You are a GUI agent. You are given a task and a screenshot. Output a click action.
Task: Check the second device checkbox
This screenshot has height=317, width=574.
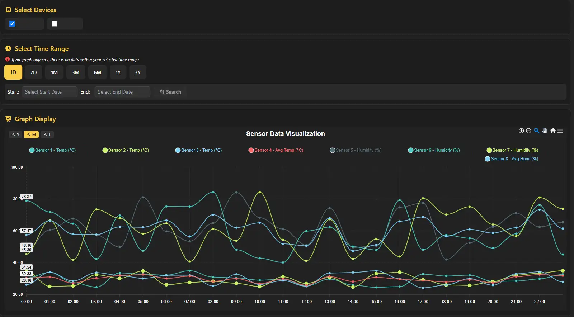click(55, 24)
